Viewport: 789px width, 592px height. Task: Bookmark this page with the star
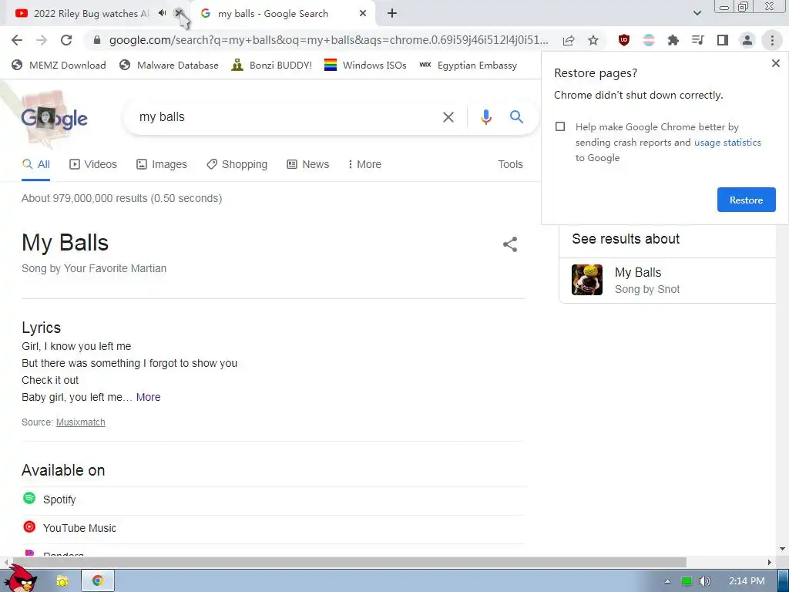click(593, 40)
